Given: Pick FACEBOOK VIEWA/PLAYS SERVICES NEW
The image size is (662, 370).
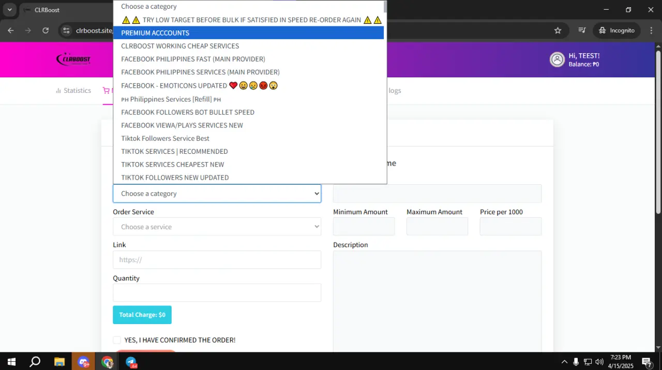Looking at the screenshot, I should [x=249, y=125].
